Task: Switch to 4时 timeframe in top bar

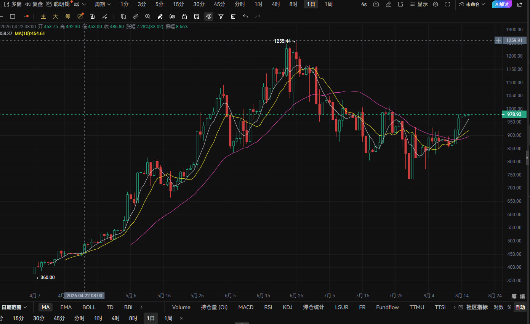Action: [x=276, y=4]
